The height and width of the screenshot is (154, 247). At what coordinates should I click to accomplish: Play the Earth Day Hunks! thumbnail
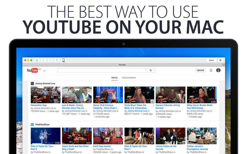108,136
